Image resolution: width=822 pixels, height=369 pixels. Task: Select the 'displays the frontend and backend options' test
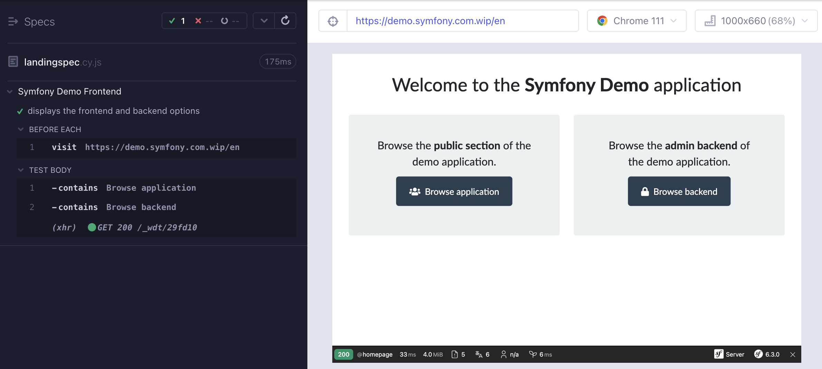click(x=114, y=111)
